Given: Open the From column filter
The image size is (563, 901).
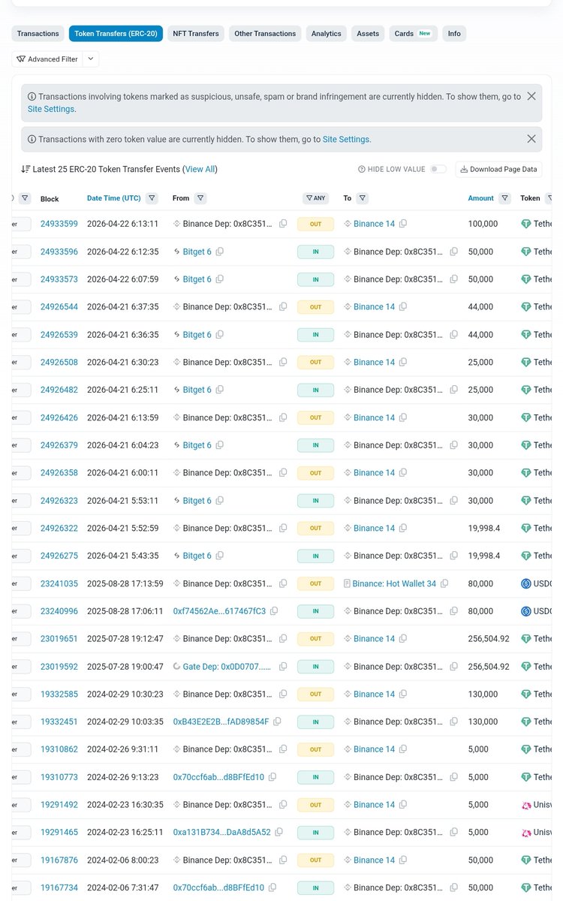Looking at the screenshot, I should tap(200, 198).
